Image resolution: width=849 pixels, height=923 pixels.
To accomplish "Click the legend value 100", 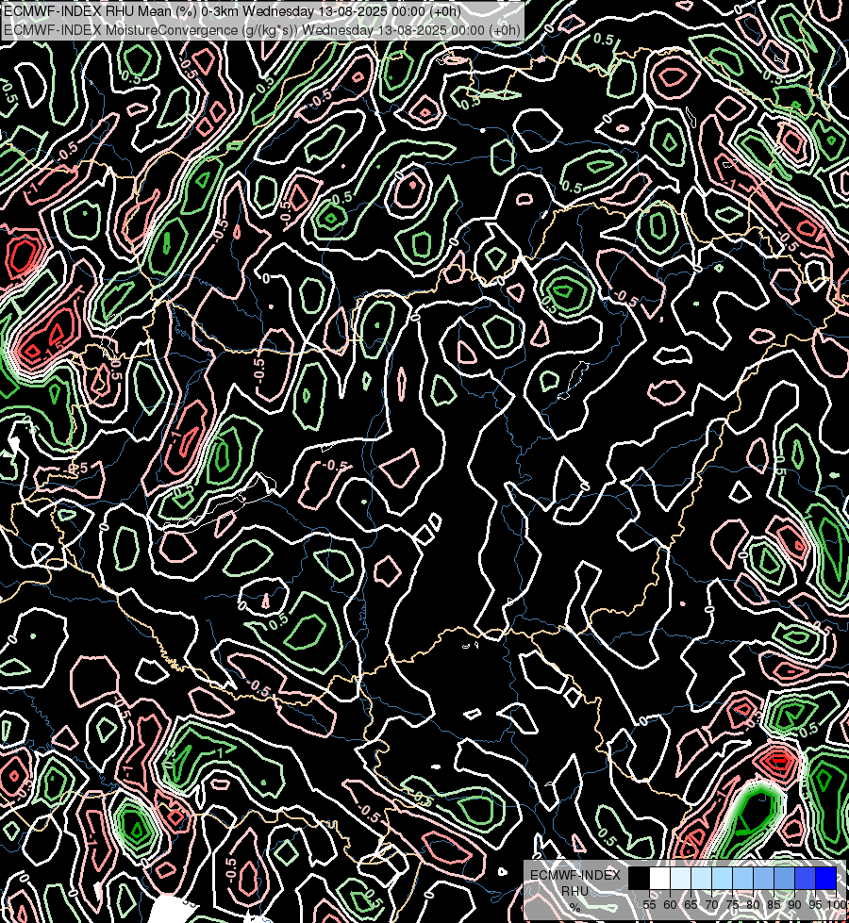I will pyautogui.click(x=837, y=905).
